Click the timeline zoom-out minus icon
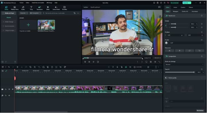 [135, 67]
